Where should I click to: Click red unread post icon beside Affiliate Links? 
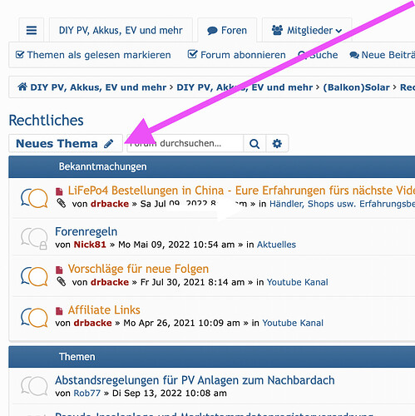coord(59,310)
